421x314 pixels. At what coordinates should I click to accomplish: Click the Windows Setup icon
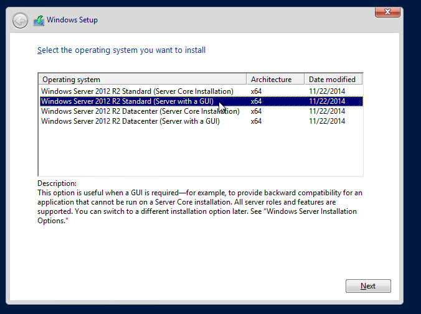[39, 21]
